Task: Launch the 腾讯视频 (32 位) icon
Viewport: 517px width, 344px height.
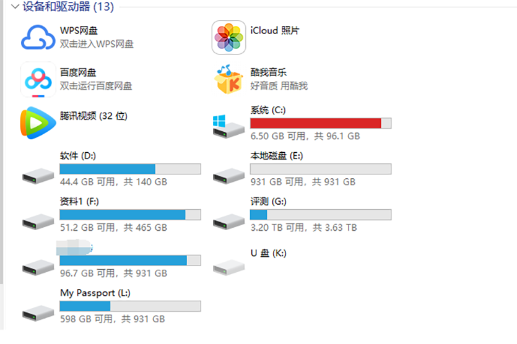Action: coord(38,123)
